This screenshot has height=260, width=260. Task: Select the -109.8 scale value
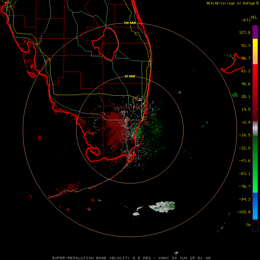(244, 212)
